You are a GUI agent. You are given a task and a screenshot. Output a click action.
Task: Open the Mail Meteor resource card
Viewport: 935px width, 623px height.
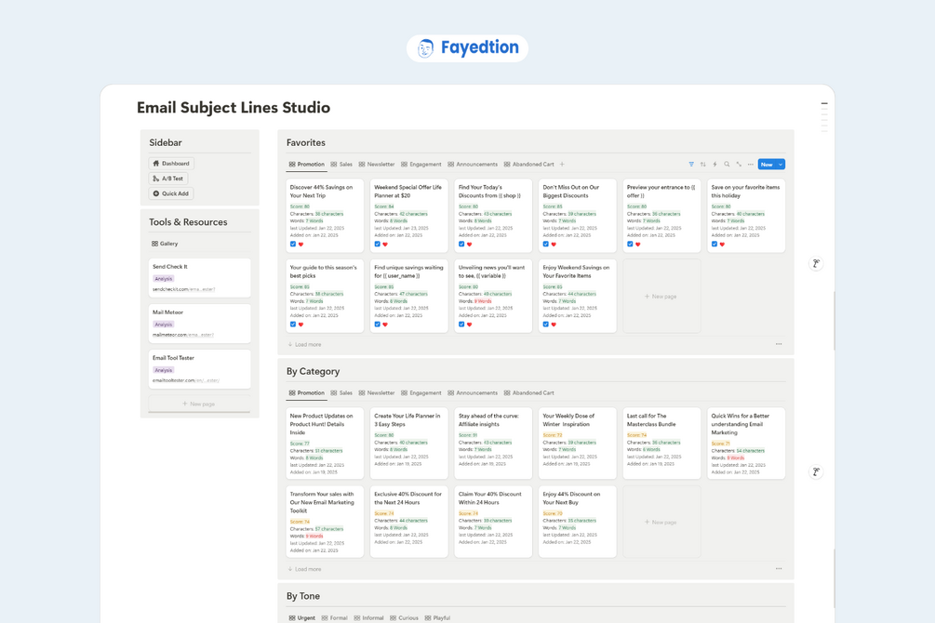click(199, 324)
